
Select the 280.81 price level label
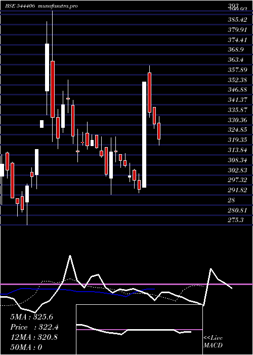point(237,210)
